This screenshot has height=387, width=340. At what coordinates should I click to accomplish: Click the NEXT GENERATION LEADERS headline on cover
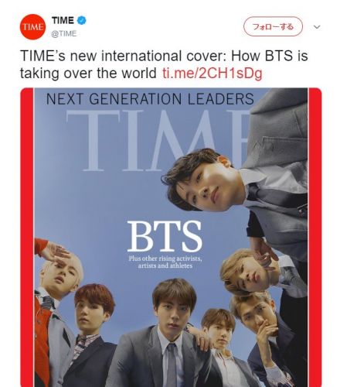click(150, 99)
